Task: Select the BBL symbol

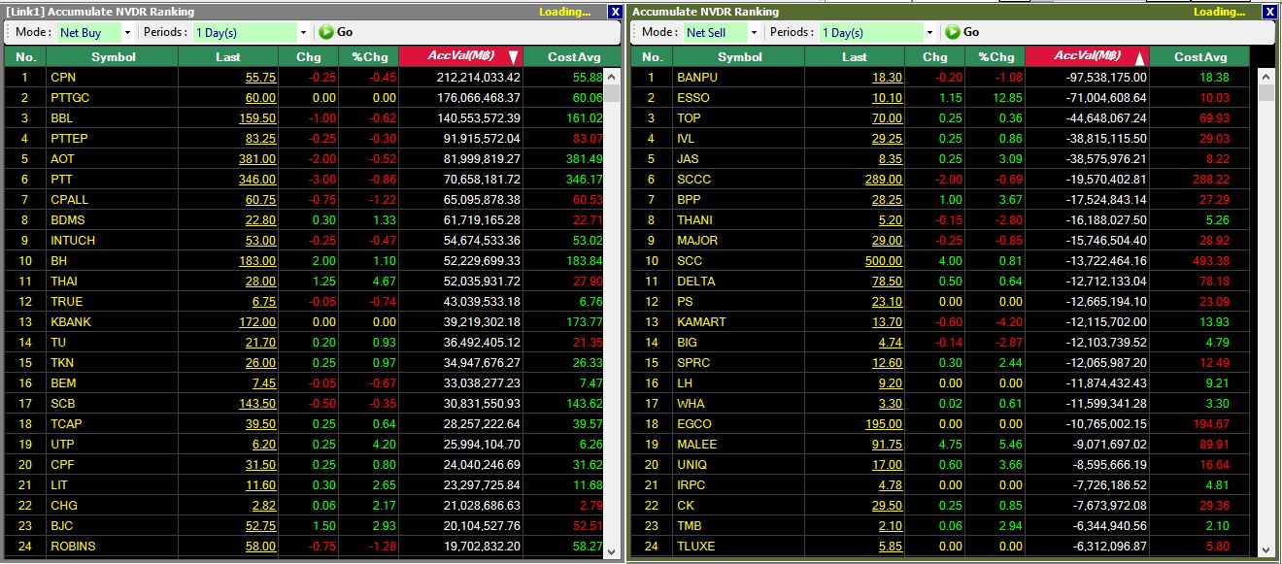Action: (63, 117)
